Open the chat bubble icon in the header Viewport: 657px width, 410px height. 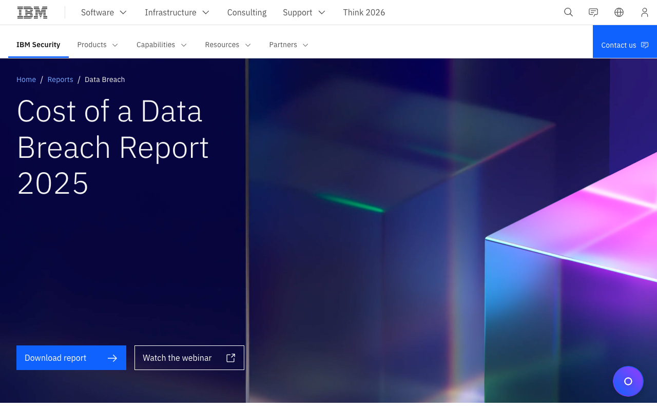tap(593, 12)
